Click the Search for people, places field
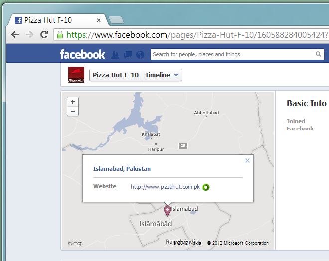Screen dimensions: 329x261 point(231,54)
